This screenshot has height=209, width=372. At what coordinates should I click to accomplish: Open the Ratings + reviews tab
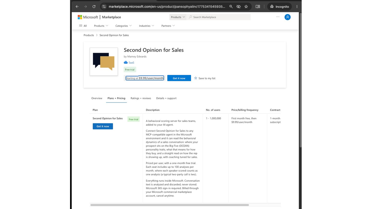pos(141,98)
